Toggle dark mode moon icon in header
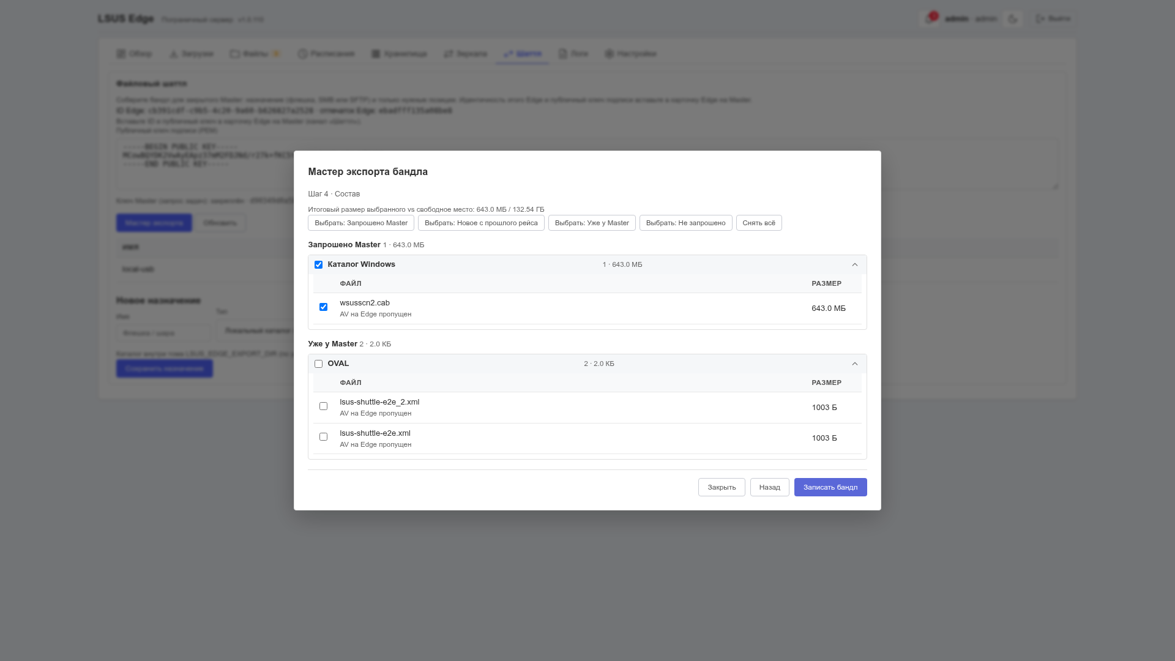 [x=1013, y=19]
